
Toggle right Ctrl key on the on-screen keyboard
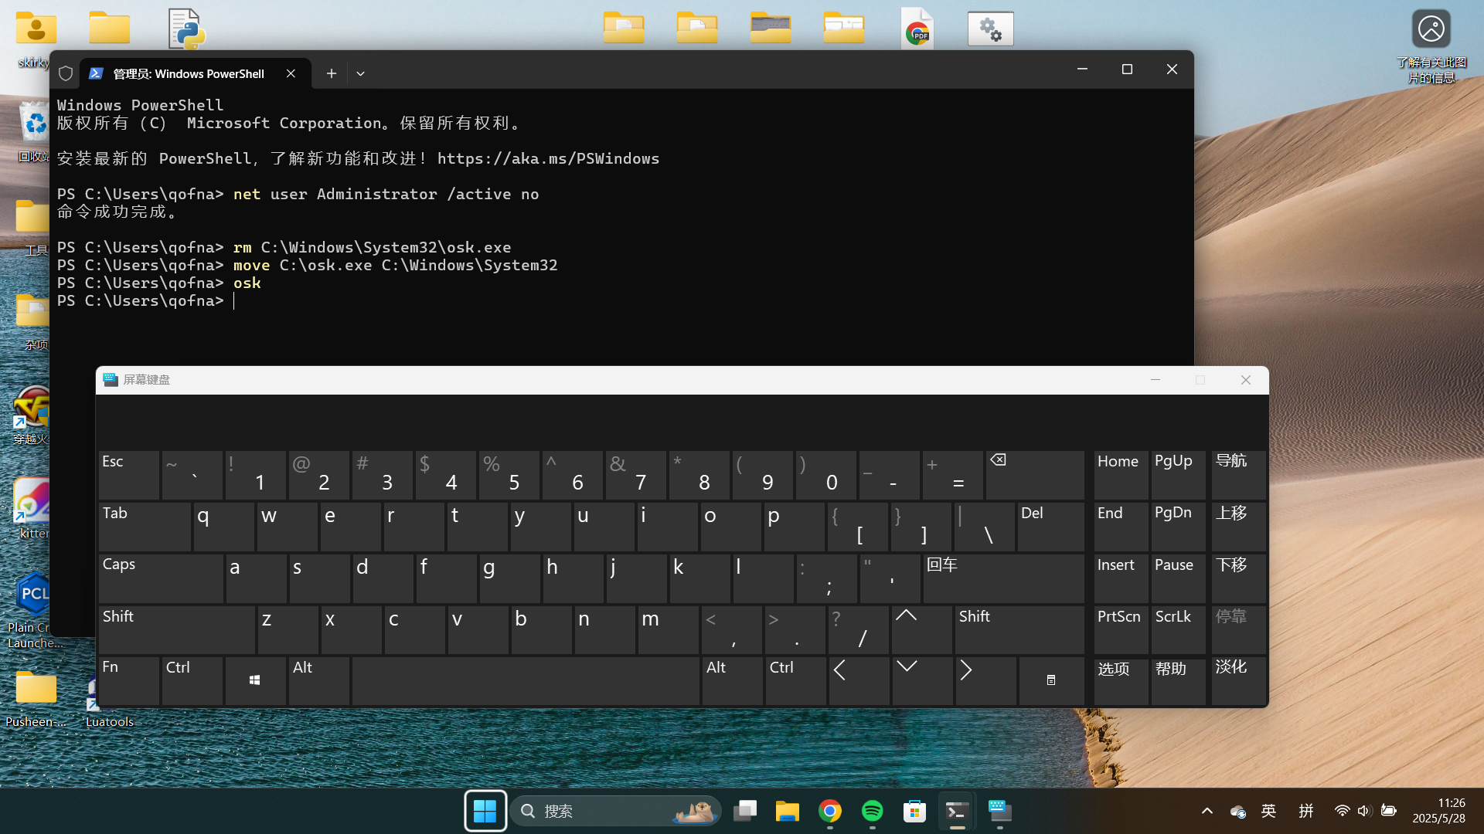pyautogui.click(x=795, y=680)
